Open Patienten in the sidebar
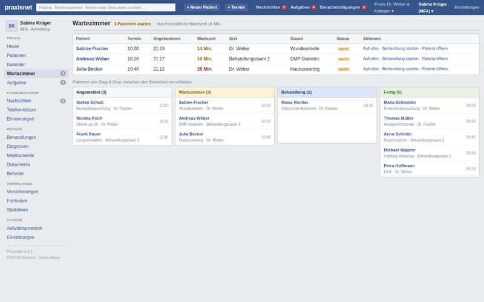The width and height of the screenshot is (484, 302). [x=36, y=56]
